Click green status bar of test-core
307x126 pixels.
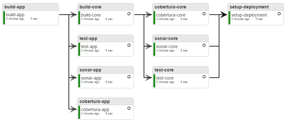pyautogui.click(x=155, y=81)
